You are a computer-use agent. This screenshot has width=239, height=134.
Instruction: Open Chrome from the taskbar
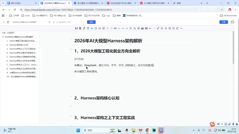147,130
